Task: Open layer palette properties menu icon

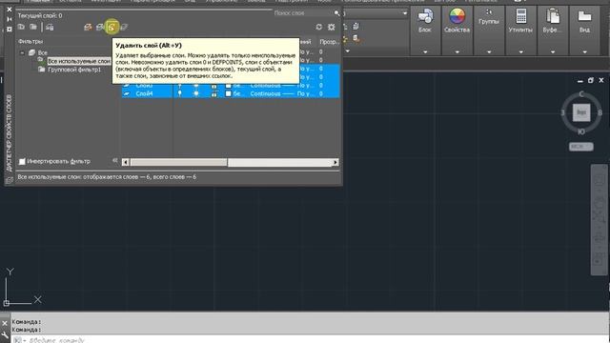Action: pos(10,30)
